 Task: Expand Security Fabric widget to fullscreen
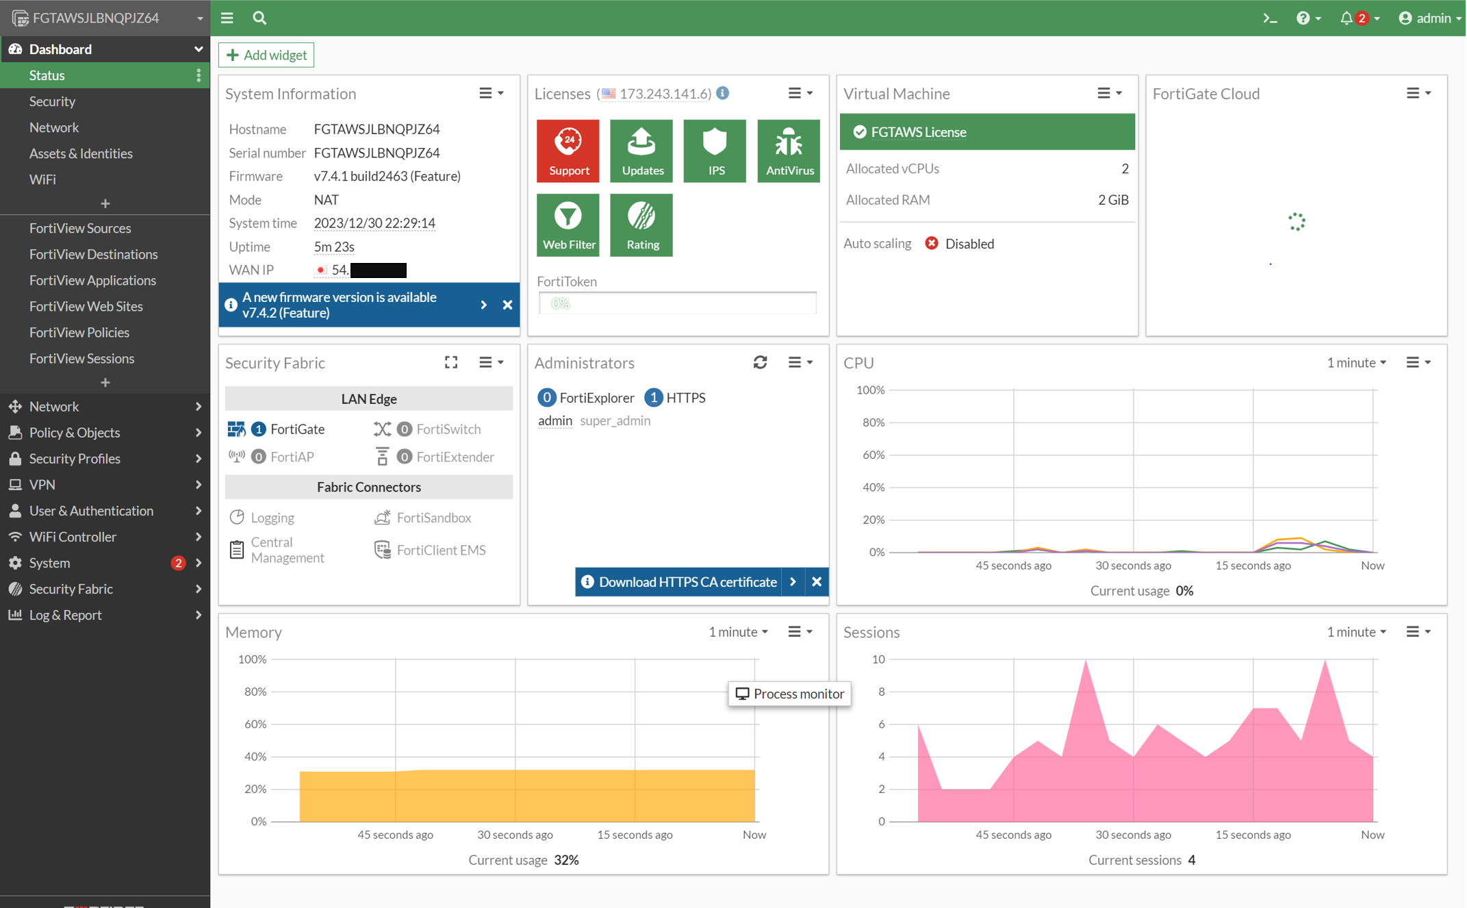coord(450,362)
